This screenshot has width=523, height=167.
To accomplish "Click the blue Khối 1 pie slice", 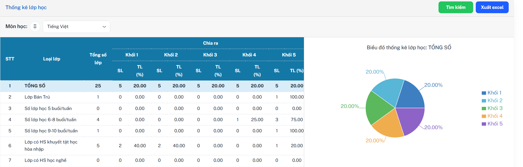I will click(411, 95).
